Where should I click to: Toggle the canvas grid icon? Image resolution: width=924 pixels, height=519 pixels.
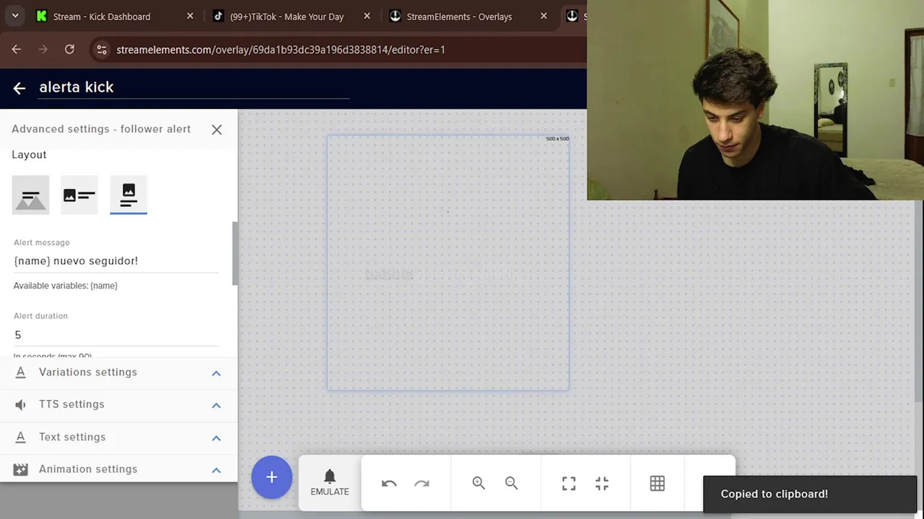(x=657, y=484)
